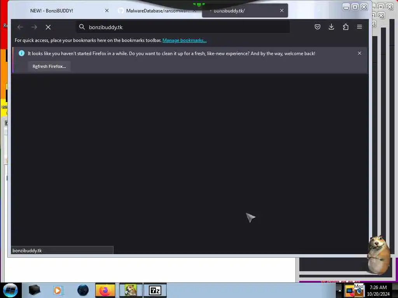Open the black box taskbar icon
The width and height of the screenshot is (398, 298).
(35, 290)
